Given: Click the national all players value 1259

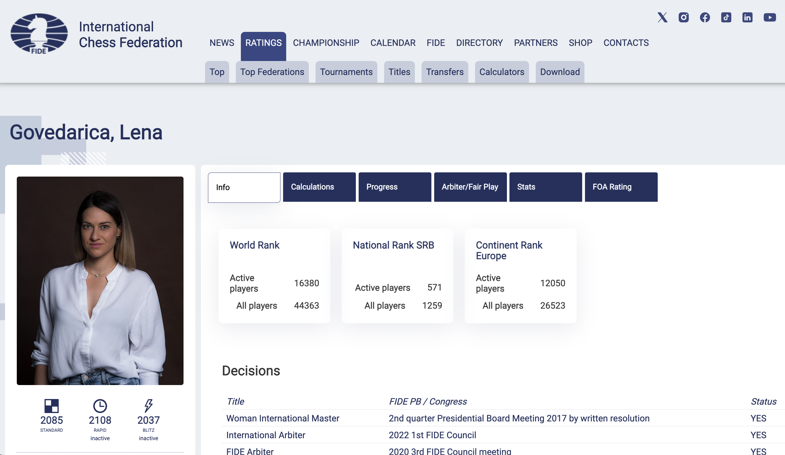Looking at the screenshot, I should tap(432, 306).
